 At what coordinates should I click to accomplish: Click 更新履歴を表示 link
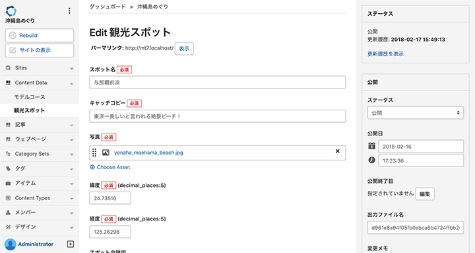tap(385, 54)
